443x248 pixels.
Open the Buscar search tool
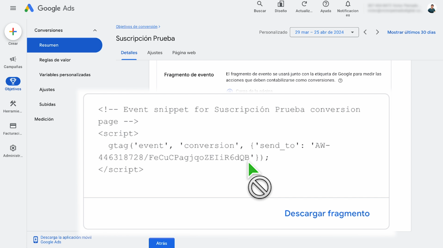pos(260,7)
